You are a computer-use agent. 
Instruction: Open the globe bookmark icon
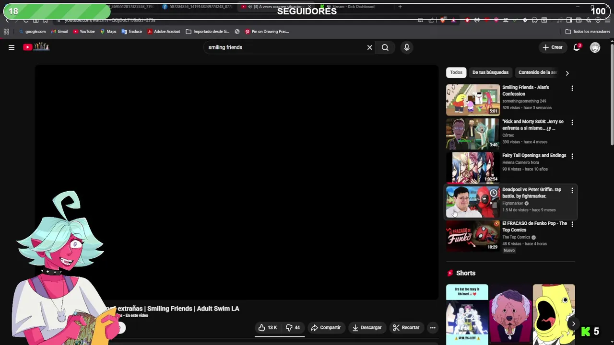coord(237,32)
